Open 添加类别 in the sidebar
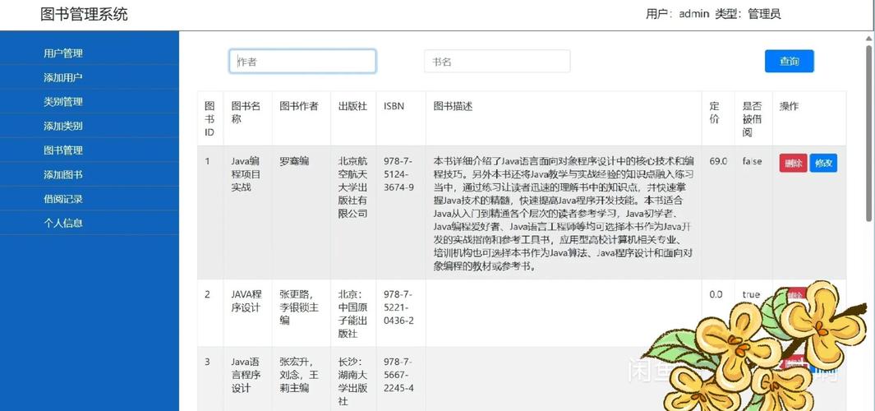 pyautogui.click(x=63, y=127)
